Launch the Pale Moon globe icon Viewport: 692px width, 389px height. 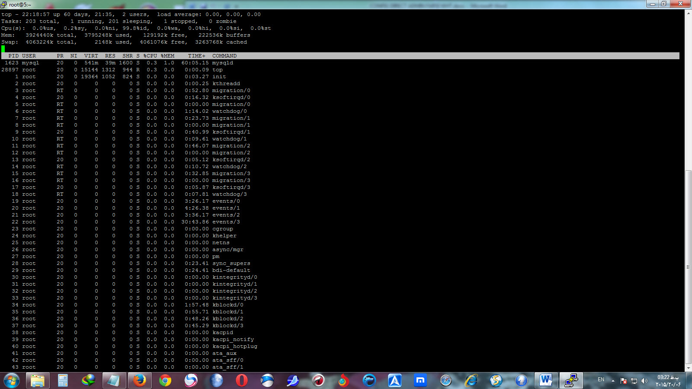coord(216,381)
